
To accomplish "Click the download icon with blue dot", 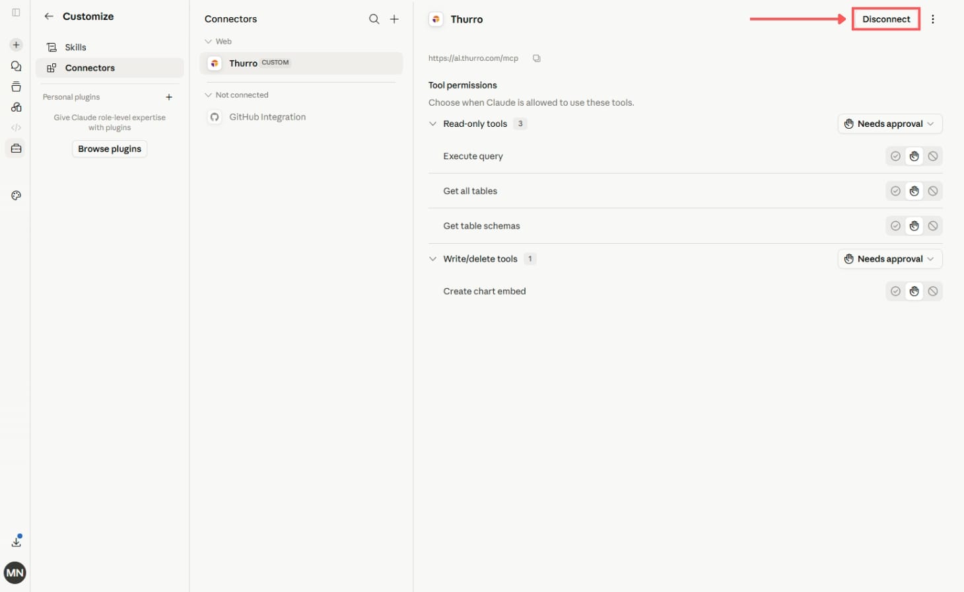I will tap(16, 541).
